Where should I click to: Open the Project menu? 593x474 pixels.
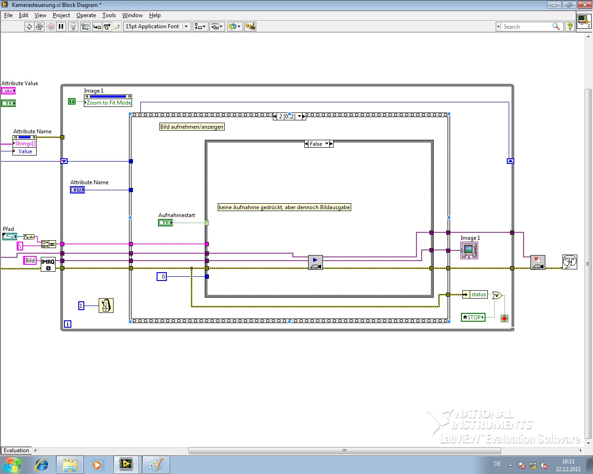point(61,15)
